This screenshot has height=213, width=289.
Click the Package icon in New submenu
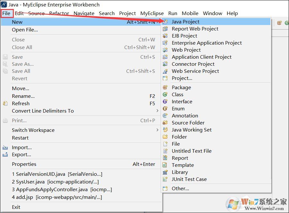click(165, 88)
